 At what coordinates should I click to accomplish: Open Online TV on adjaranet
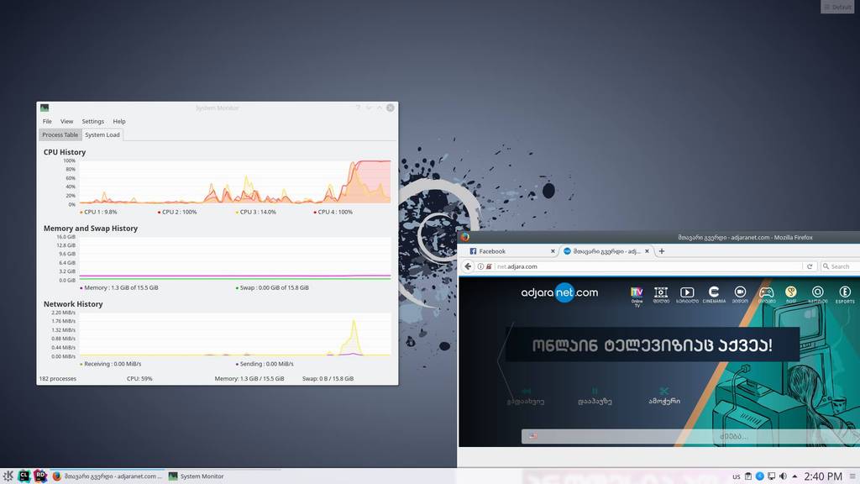pos(637,297)
